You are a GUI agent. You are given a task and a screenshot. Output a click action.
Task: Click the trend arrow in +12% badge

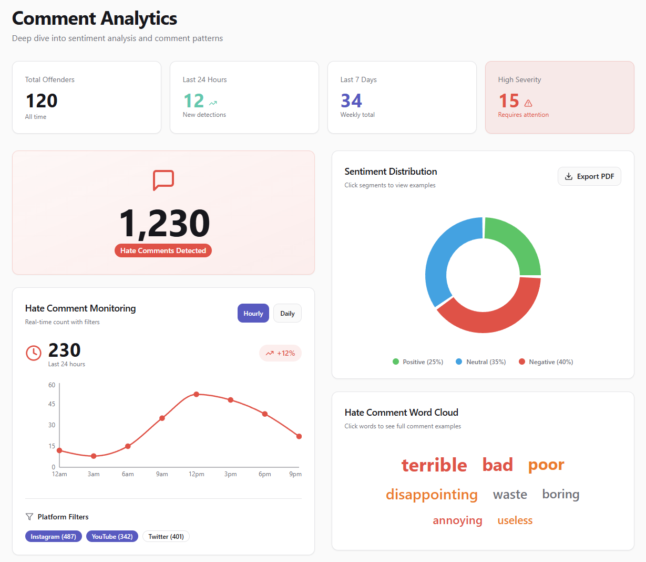coord(270,353)
